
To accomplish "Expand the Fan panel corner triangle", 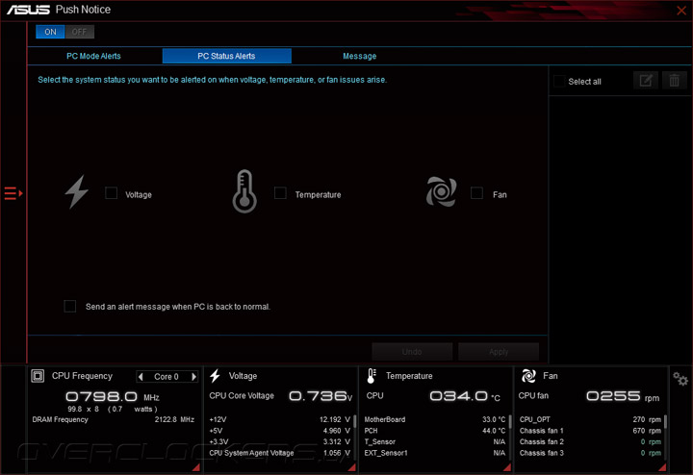I will (x=662, y=467).
